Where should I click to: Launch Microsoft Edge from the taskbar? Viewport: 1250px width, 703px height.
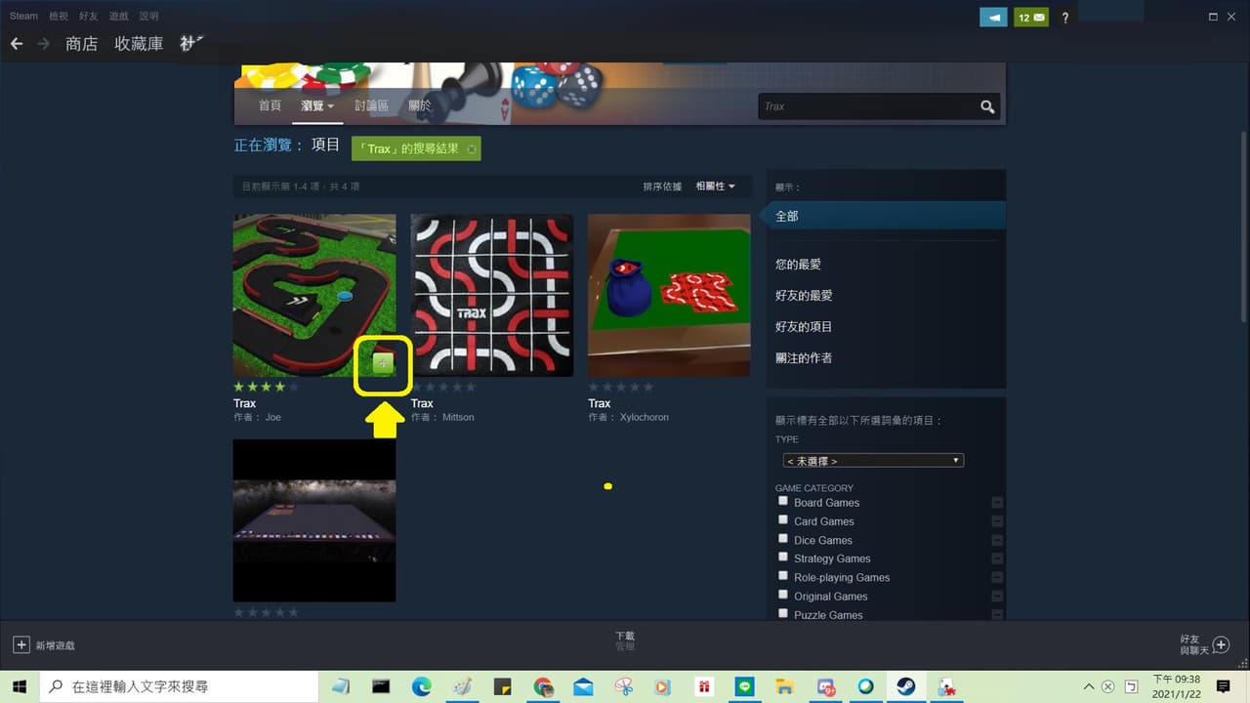click(421, 686)
